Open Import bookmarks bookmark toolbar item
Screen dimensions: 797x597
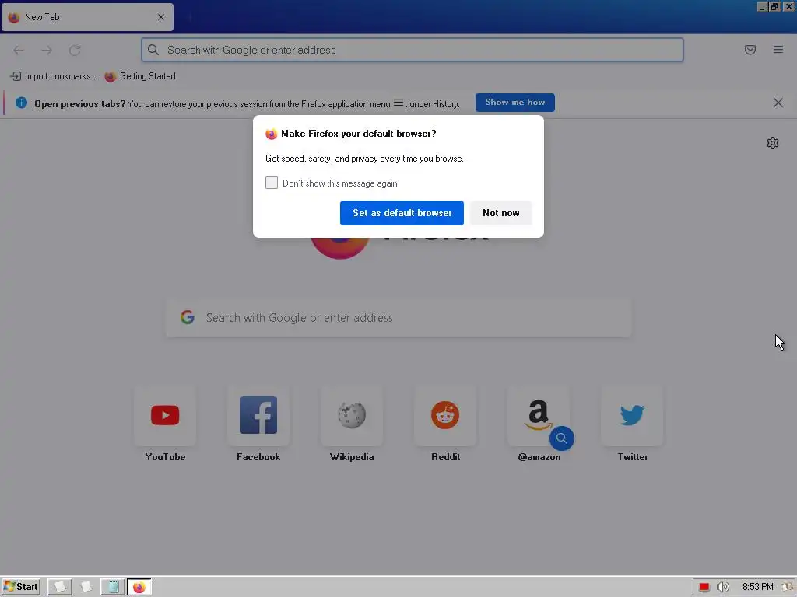[x=52, y=76]
